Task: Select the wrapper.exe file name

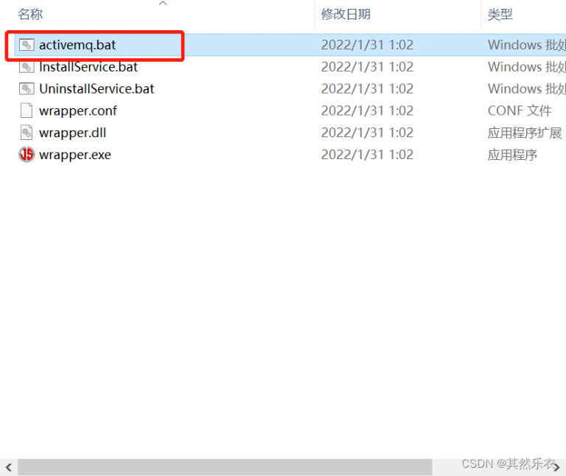Action: coord(74,155)
